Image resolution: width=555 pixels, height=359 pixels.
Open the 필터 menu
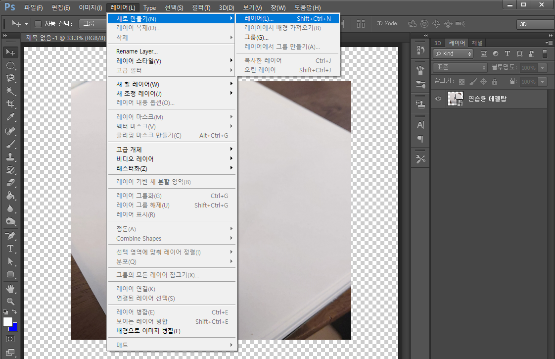(201, 7)
